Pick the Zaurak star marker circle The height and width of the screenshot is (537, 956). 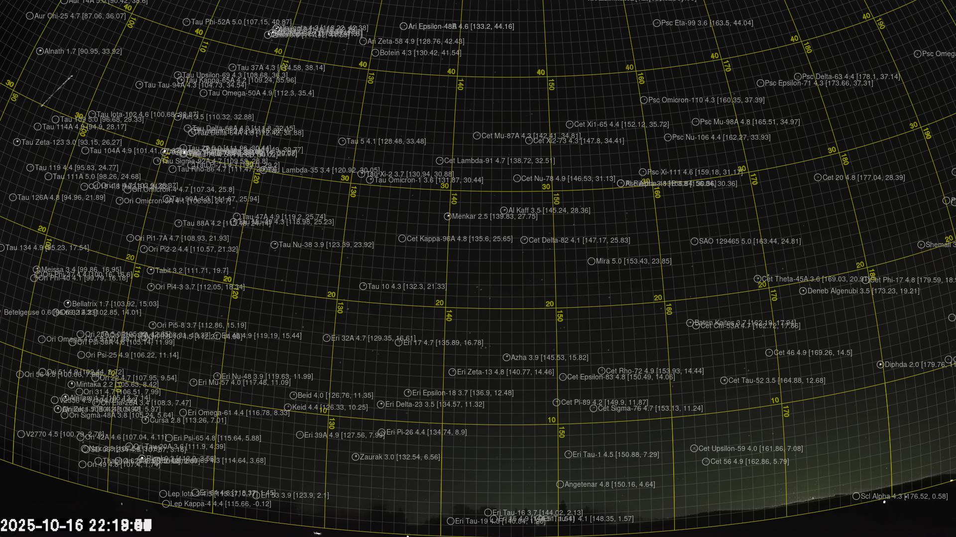pos(356,457)
